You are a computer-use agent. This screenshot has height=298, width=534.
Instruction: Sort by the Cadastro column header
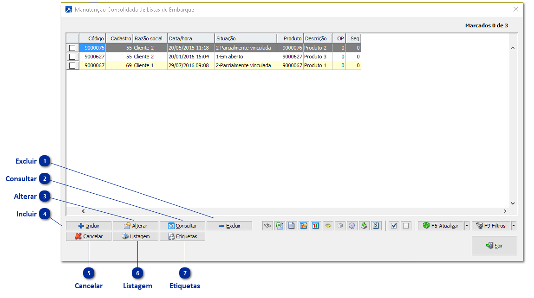click(x=119, y=38)
